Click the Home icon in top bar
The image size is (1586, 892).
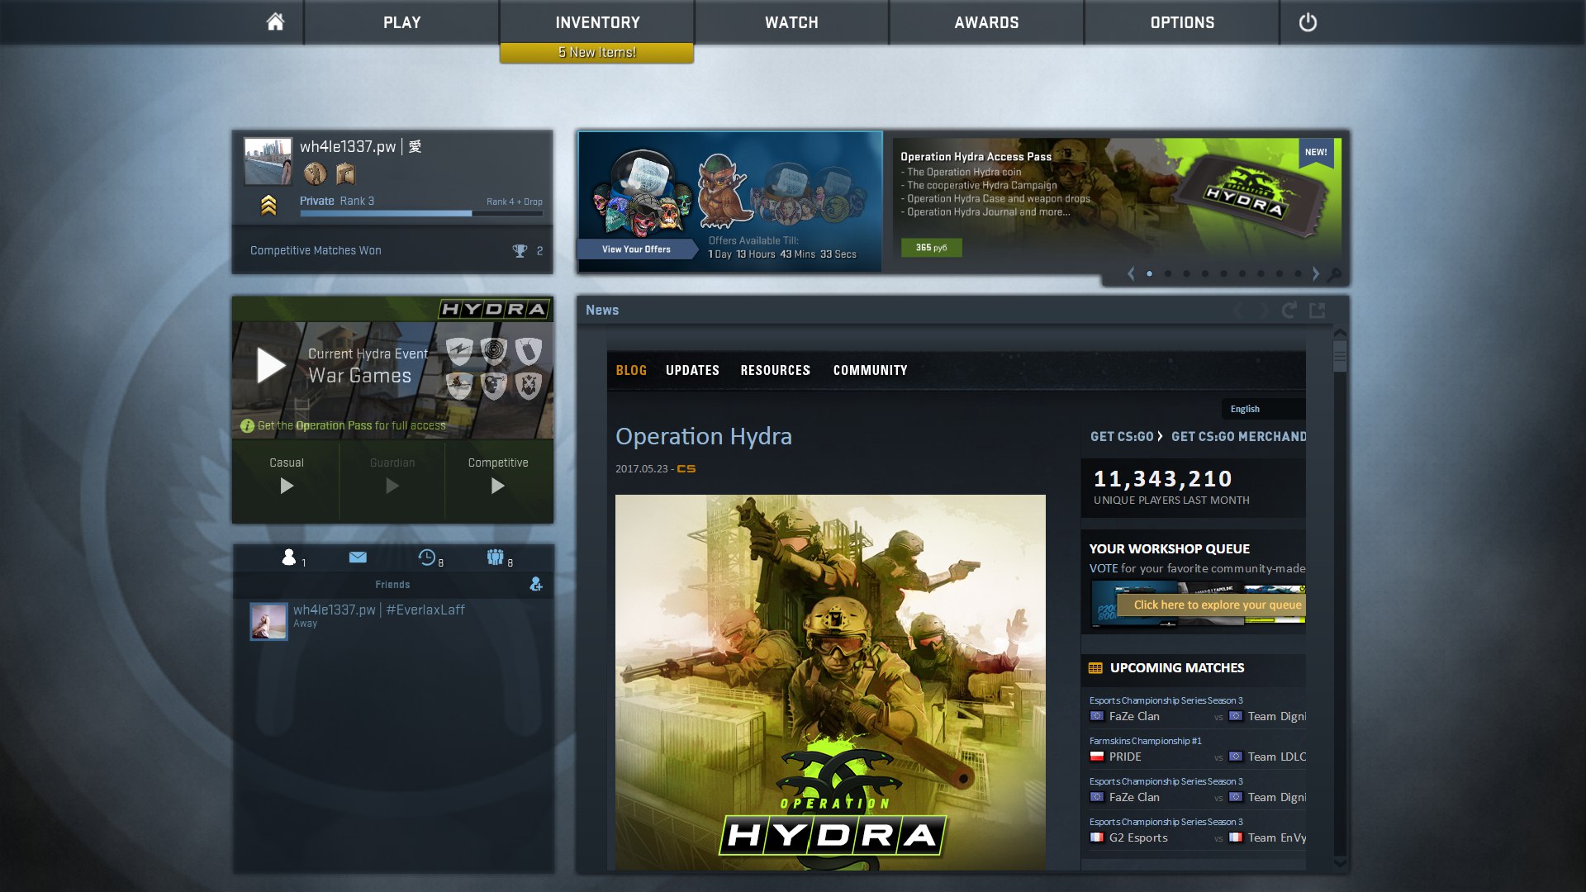(275, 22)
